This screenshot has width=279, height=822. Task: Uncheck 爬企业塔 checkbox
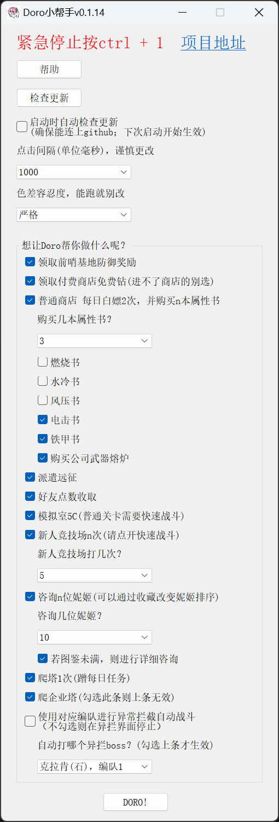(x=30, y=697)
